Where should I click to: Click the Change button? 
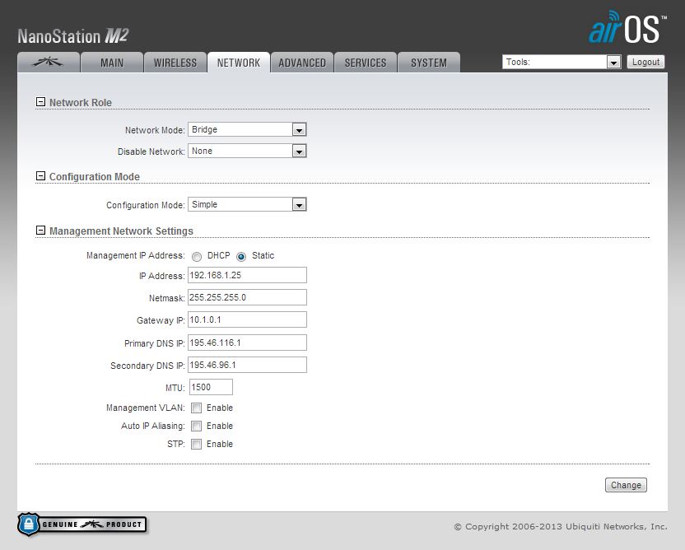pyautogui.click(x=626, y=485)
